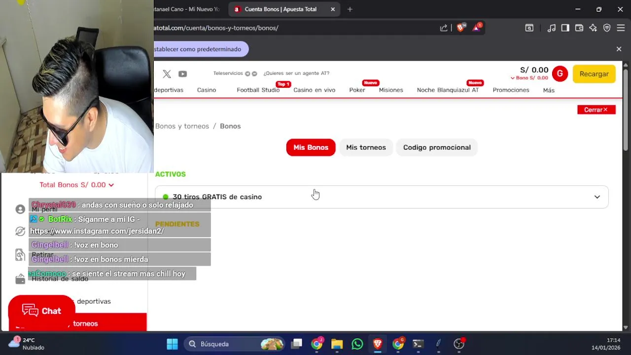The image size is (631, 355).
Task: Open the terminal taskbar icon
Action: click(x=418, y=344)
